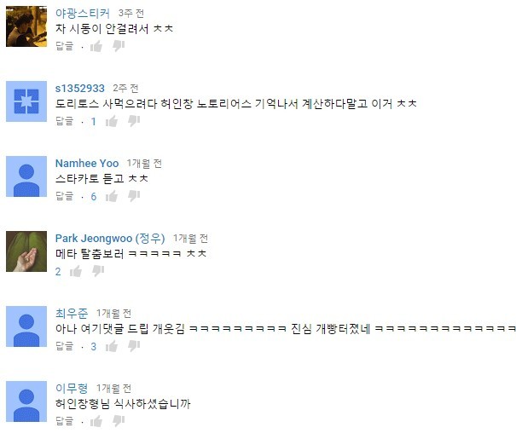Thumbs up 최우준's comment
The image size is (516, 433).
pyautogui.click(x=112, y=346)
